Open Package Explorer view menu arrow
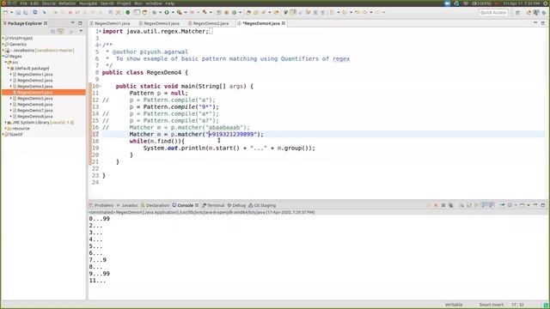Screen dimensions: 550x309 [x=81, y=31]
